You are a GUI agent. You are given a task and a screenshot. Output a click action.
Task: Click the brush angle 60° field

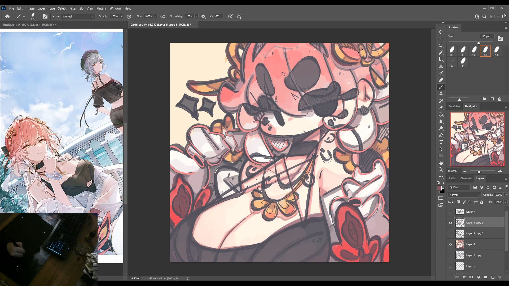pos(219,16)
